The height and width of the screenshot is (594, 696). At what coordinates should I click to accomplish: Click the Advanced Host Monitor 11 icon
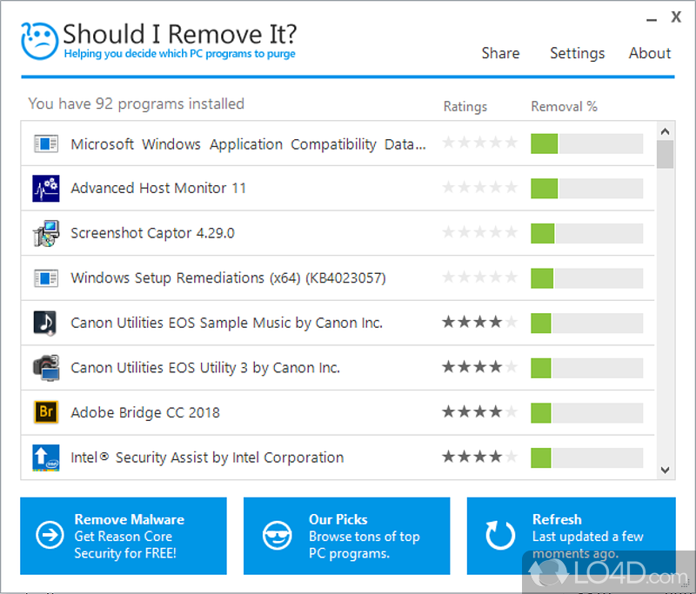tap(46, 188)
